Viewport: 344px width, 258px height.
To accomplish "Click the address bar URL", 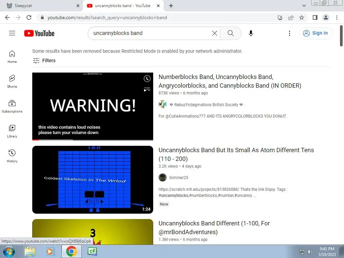I will 107,17.
